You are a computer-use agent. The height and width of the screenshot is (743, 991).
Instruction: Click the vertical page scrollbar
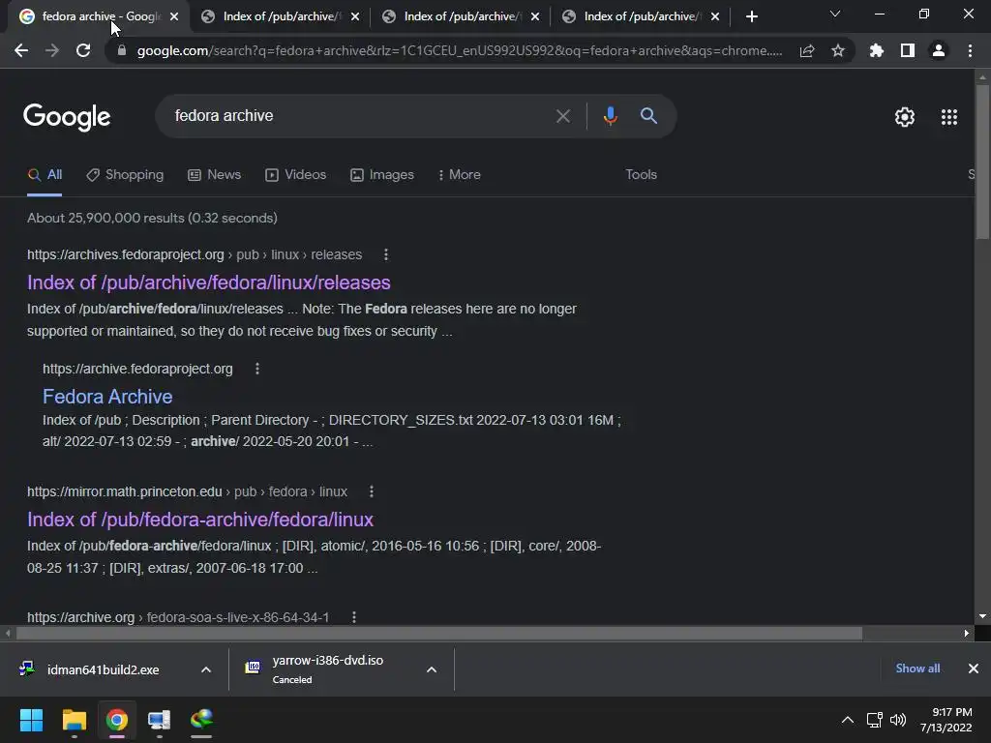982,161
